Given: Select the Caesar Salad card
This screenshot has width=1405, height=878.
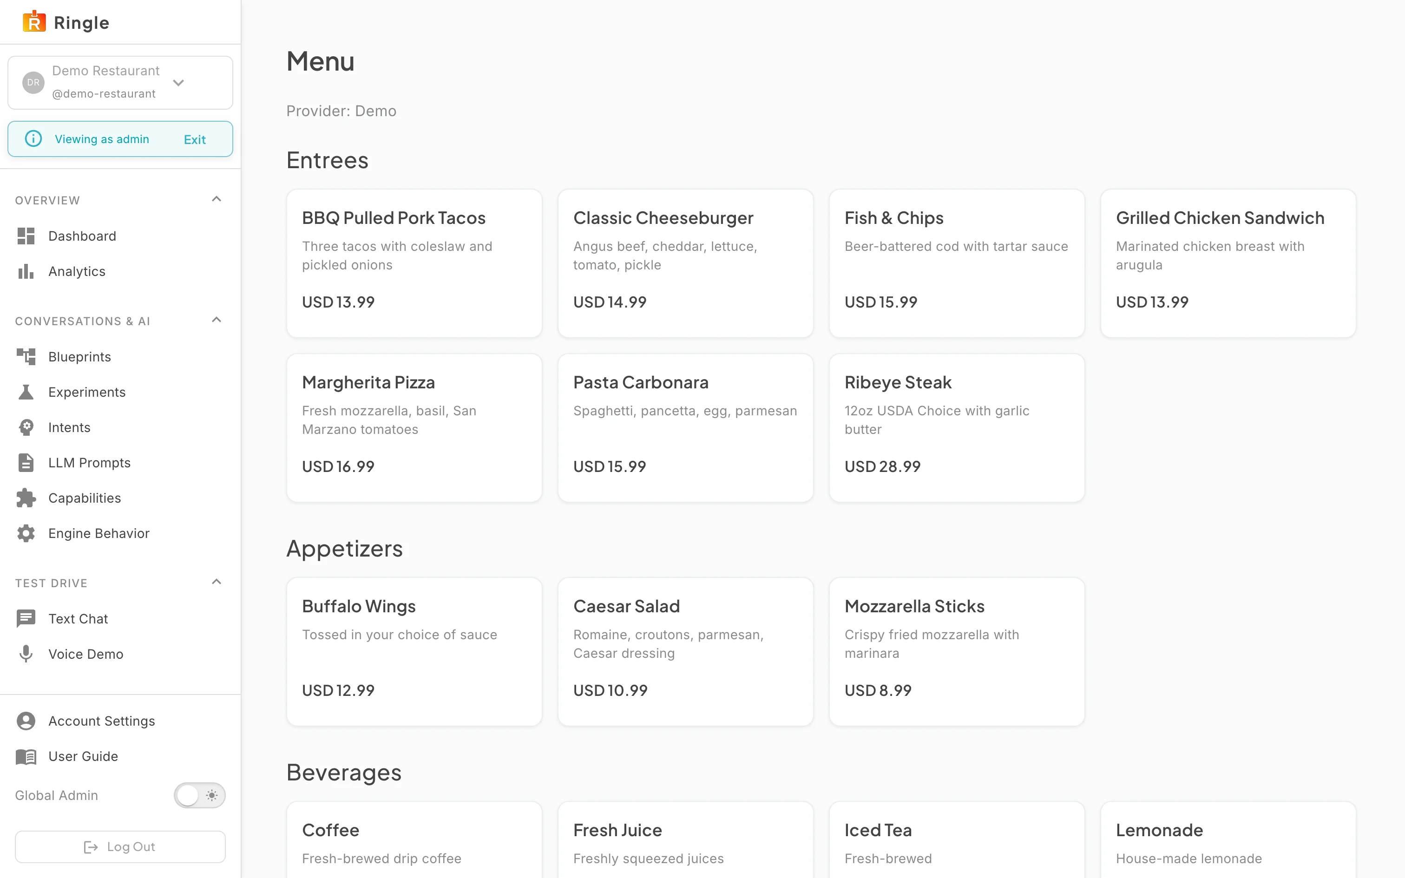Looking at the screenshot, I should [685, 651].
